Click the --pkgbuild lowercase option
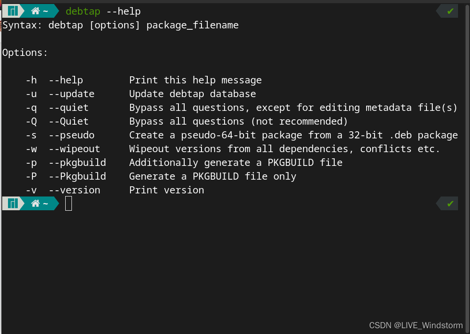Screen dimensions: 470x334 point(77,163)
